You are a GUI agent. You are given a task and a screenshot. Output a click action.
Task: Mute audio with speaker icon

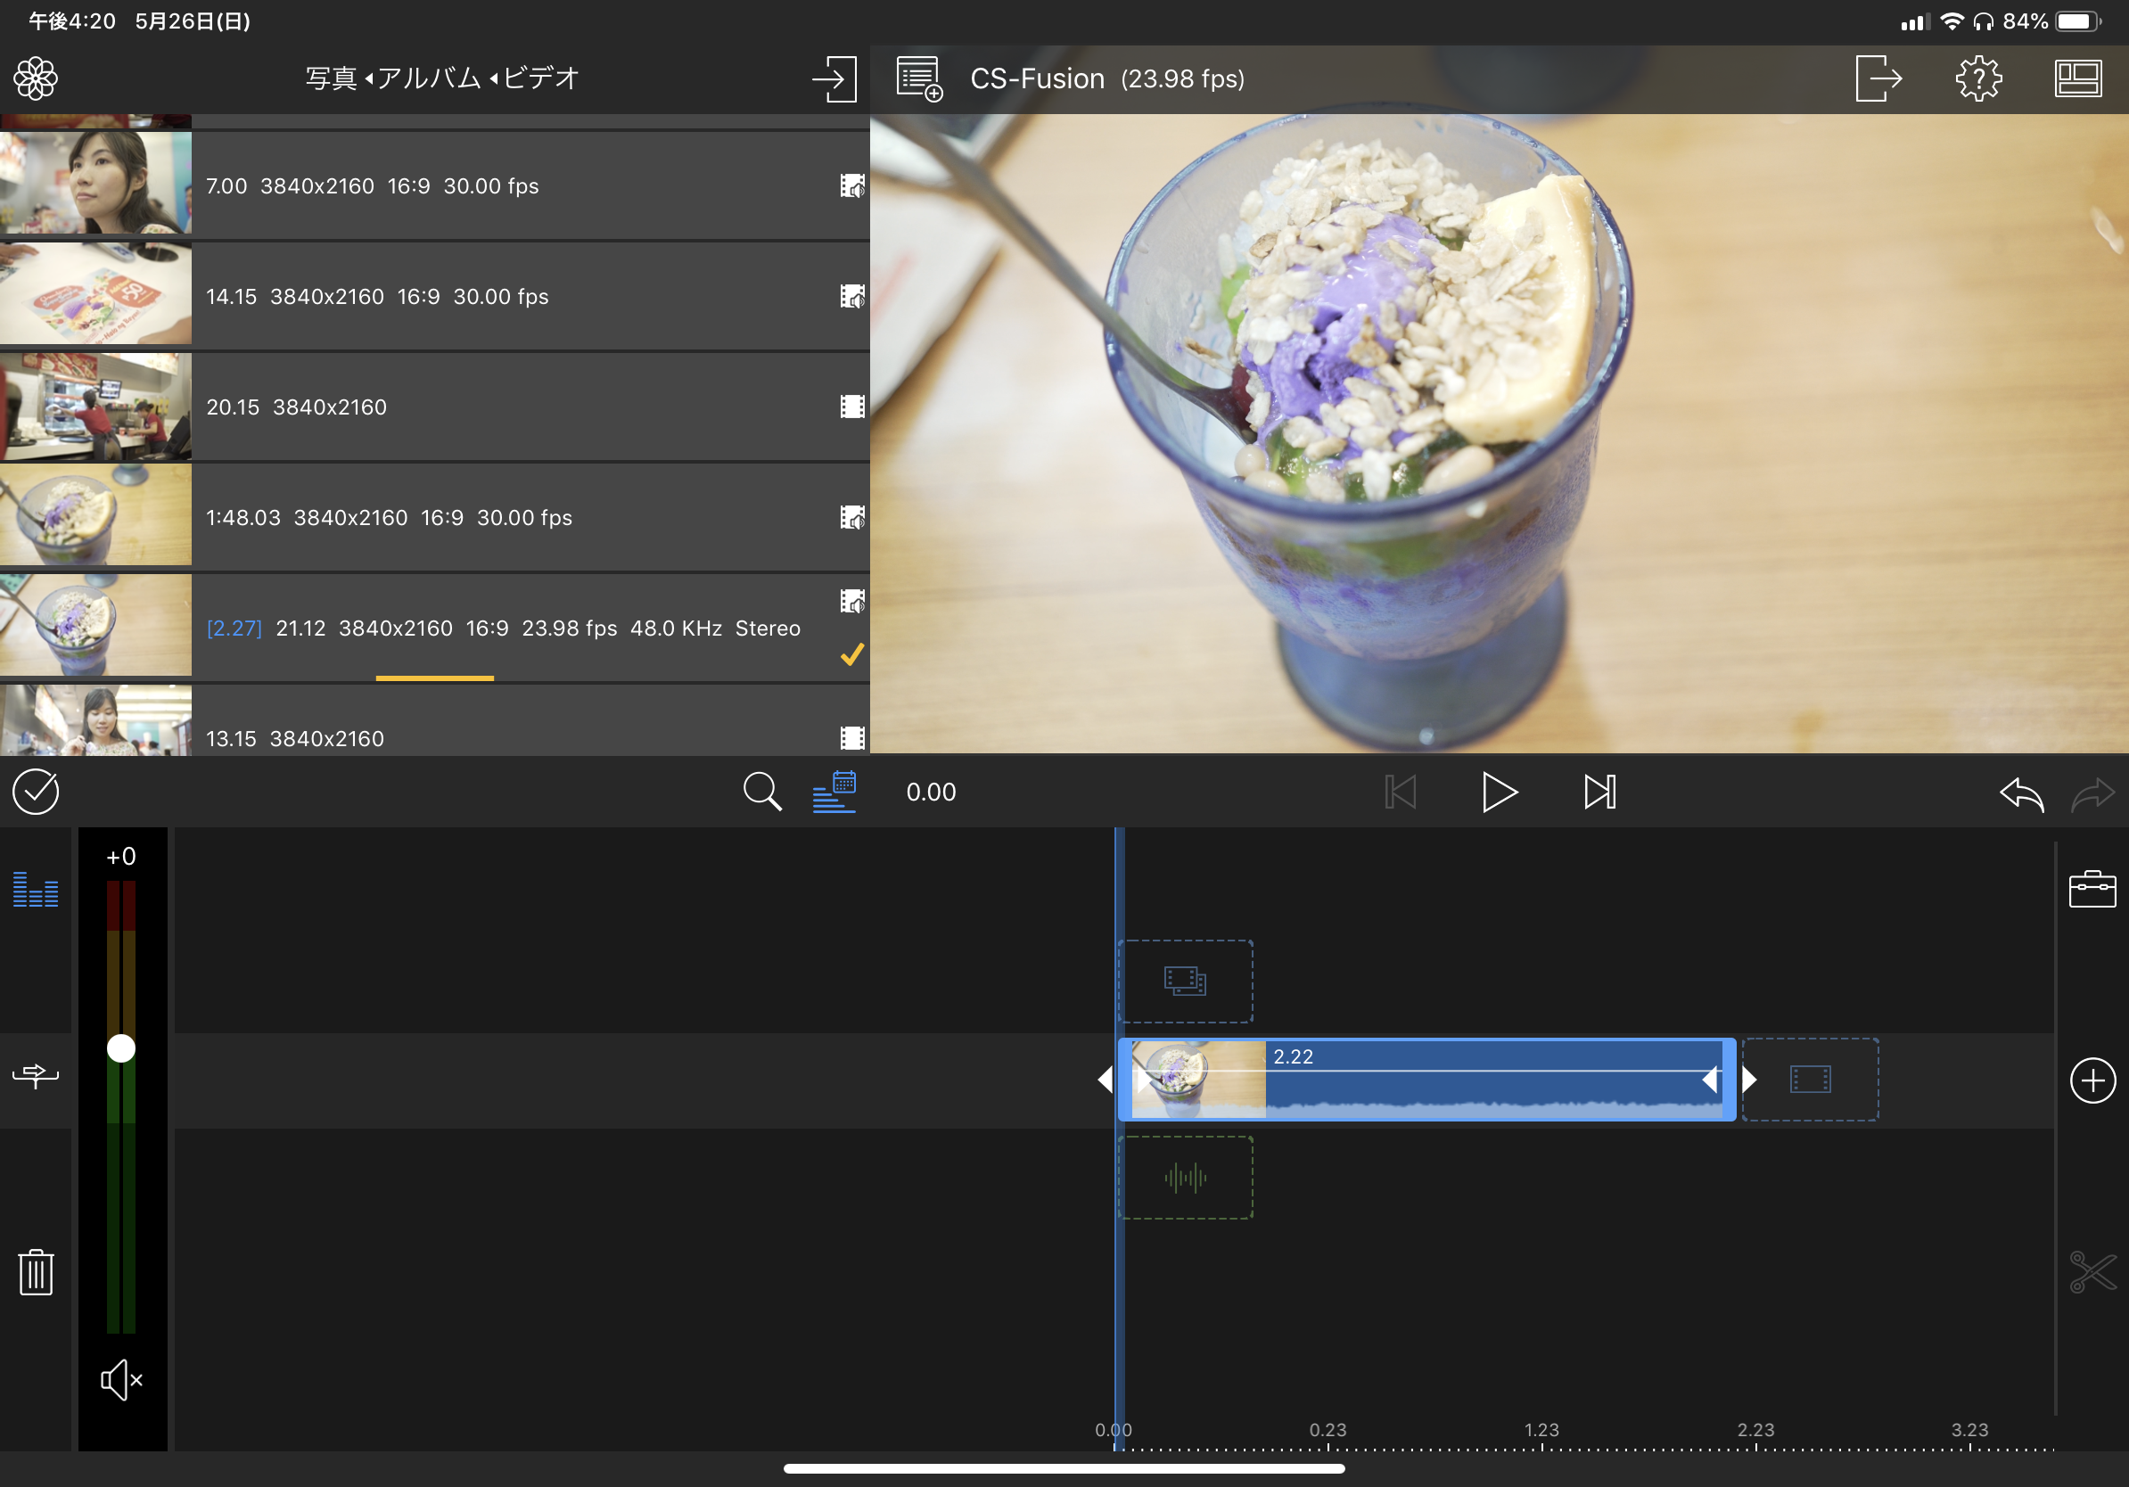pyautogui.click(x=120, y=1380)
